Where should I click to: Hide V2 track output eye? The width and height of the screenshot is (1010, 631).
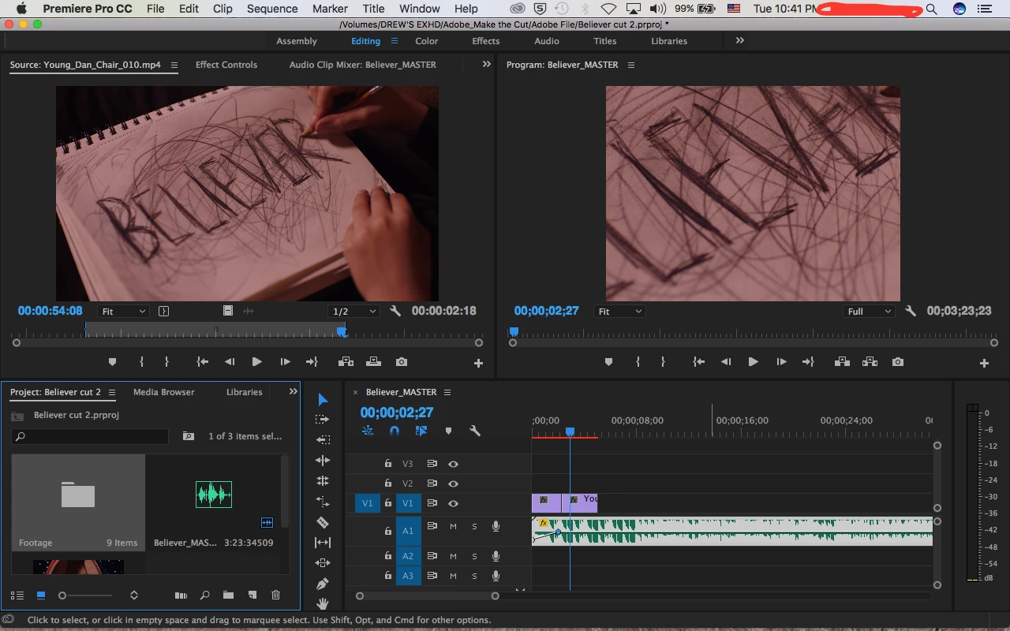click(x=453, y=484)
